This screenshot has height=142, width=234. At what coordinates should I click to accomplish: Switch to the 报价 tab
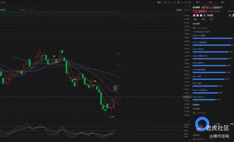click(197, 2)
